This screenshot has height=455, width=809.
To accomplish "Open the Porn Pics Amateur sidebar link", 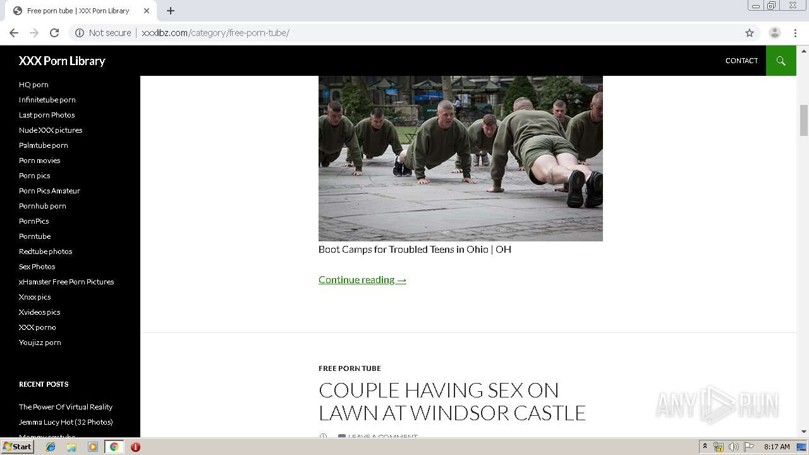I will [x=49, y=191].
